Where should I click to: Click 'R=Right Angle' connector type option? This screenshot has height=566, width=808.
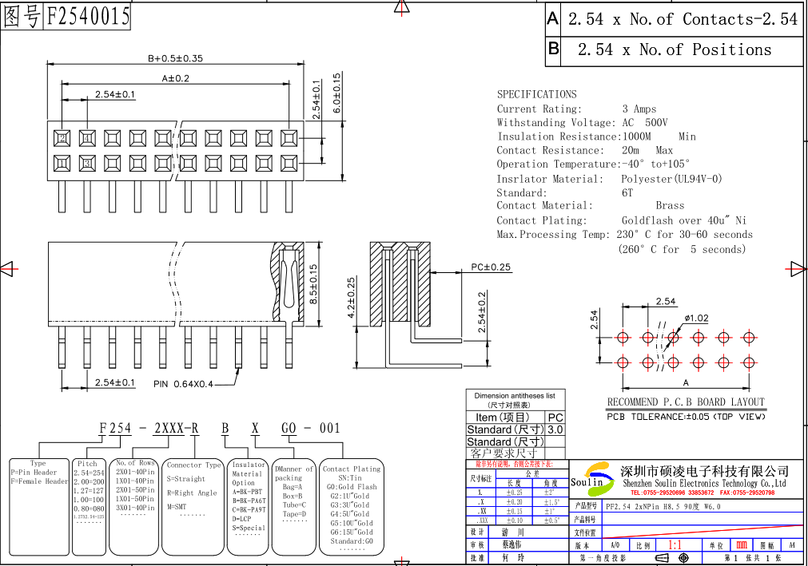click(192, 493)
